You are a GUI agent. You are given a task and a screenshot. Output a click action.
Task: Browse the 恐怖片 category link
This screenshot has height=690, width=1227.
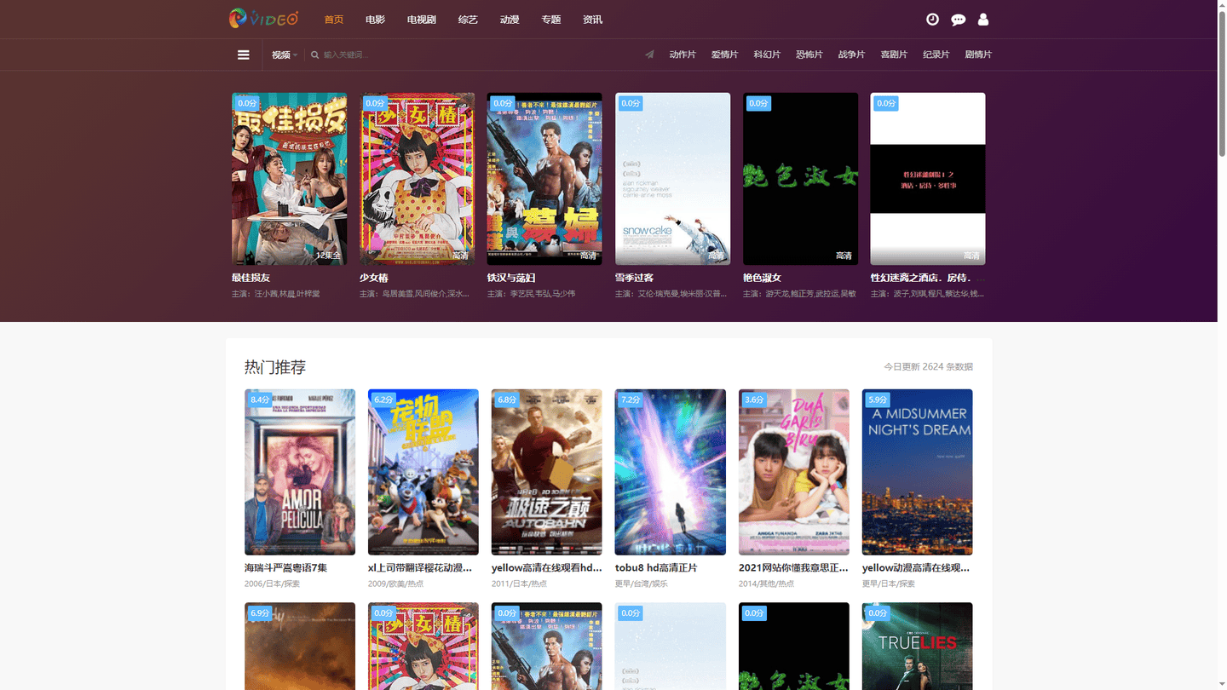pos(809,55)
